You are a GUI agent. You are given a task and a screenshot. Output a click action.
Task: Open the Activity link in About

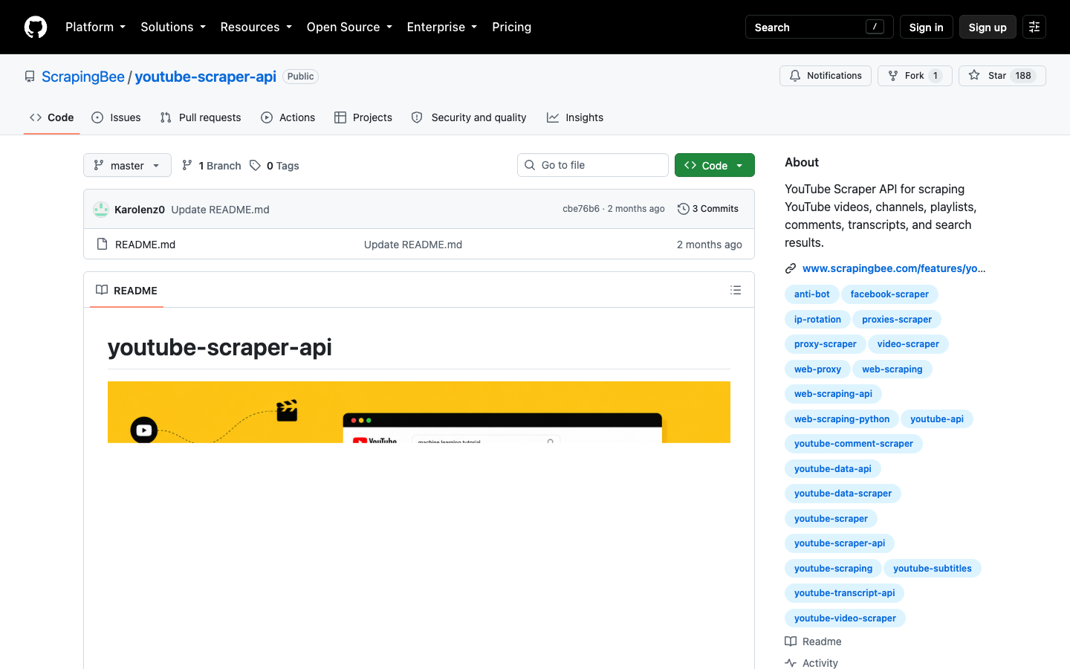(x=811, y=663)
